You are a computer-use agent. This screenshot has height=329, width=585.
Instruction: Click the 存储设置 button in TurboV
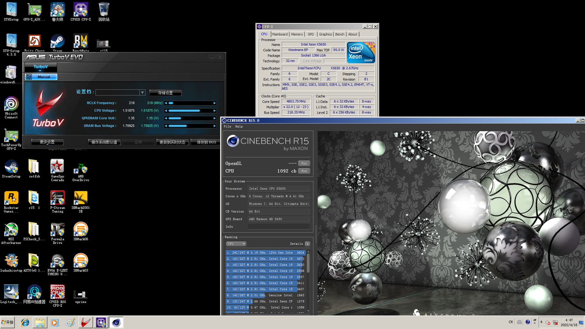point(165,93)
